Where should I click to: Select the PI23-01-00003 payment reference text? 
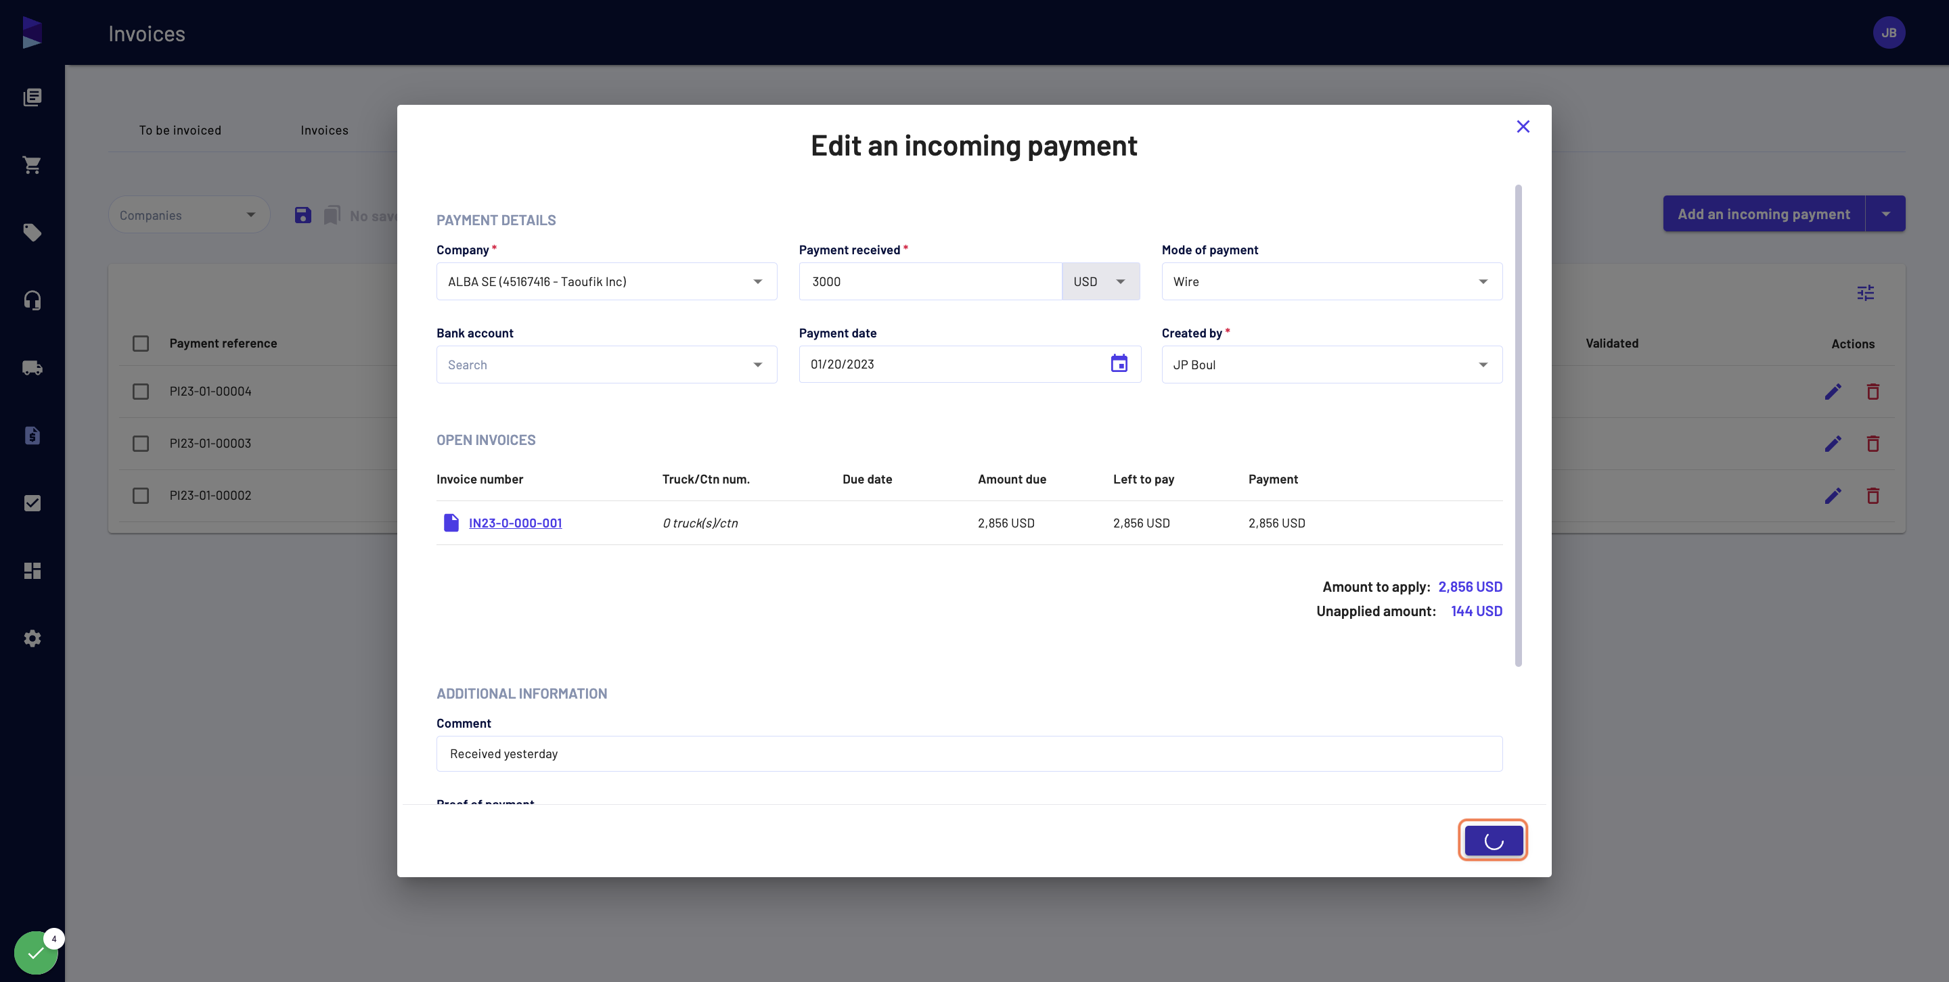point(210,444)
